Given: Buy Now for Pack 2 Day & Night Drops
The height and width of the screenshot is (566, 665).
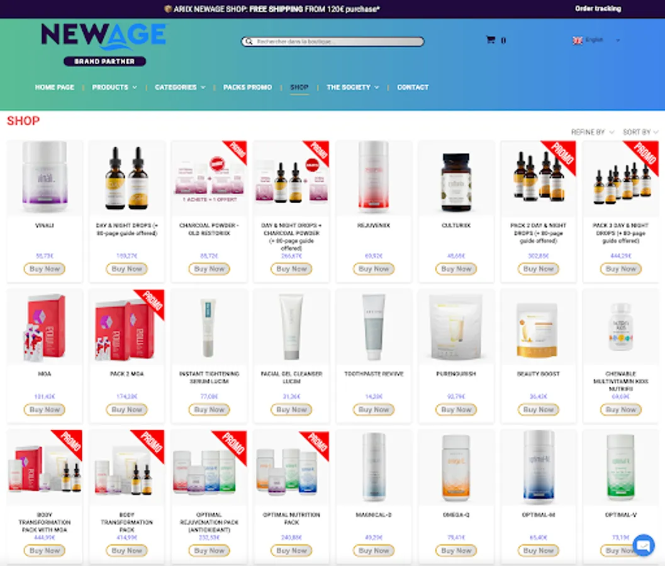Looking at the screenshot, I should coord(538,269).
